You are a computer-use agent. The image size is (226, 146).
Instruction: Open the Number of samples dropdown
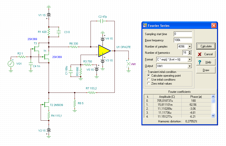[190, 47]
